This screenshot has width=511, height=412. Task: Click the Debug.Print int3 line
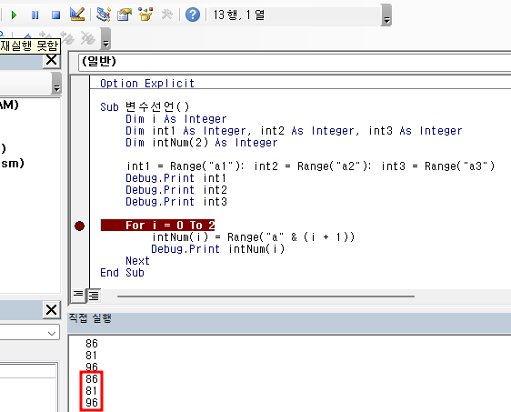[176, 202]
